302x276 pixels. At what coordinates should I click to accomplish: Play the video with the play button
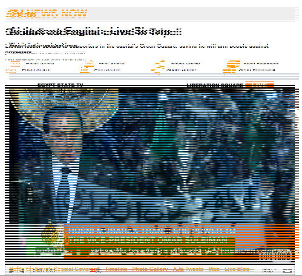click(x=12, y=270)
